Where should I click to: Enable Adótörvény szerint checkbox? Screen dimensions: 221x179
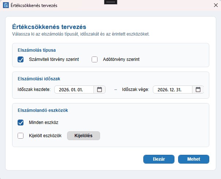pyautogui.click(x=95, y=59)
